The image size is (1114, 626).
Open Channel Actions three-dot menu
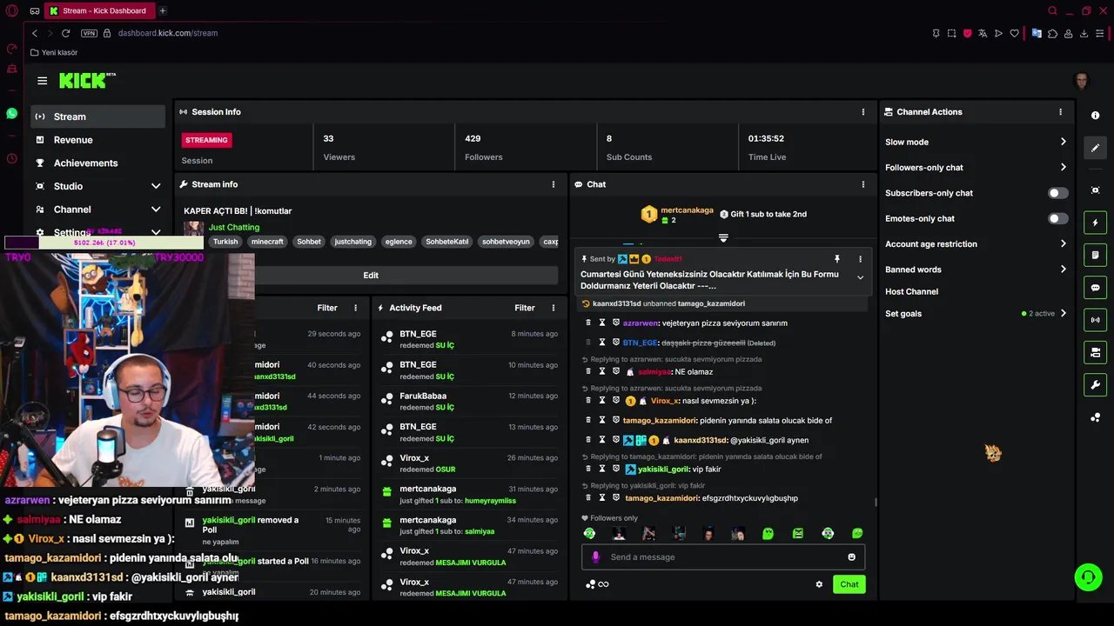click(x=1060, y=112)
